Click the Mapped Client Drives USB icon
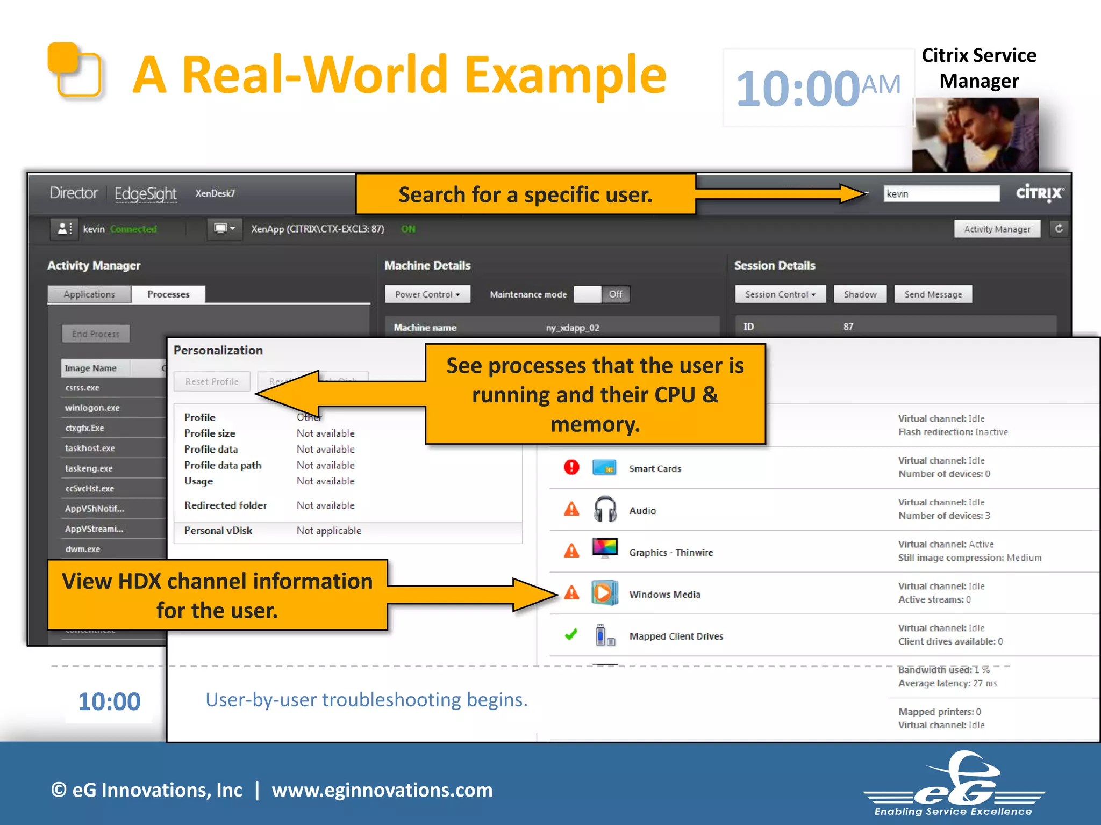The image size is (1101, 825). [x=605, y=635]
